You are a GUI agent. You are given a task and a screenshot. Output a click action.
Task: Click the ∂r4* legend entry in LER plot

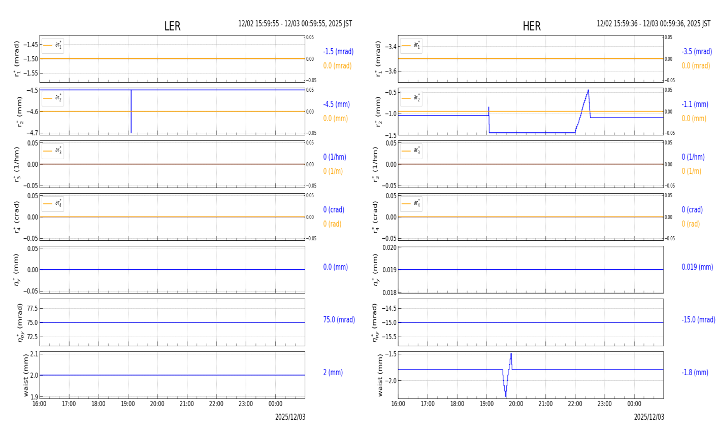point(53,204)
